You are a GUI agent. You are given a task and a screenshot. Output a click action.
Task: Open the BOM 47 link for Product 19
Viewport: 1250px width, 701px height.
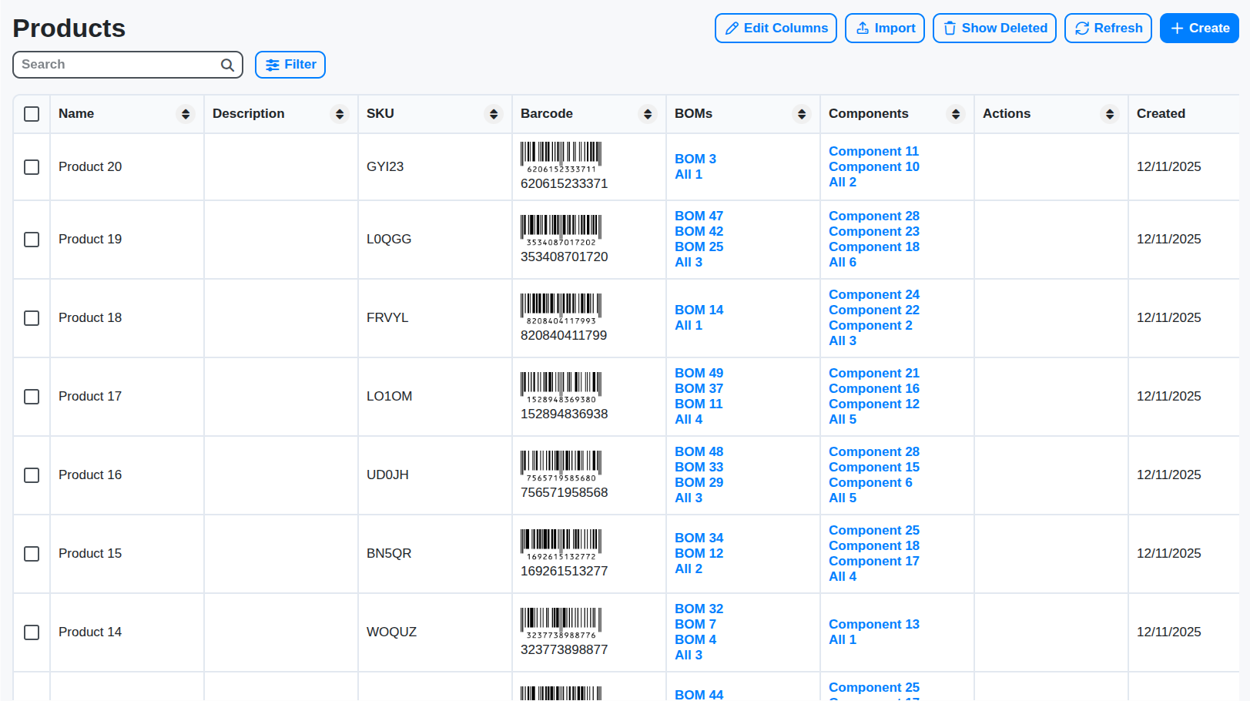698,216
